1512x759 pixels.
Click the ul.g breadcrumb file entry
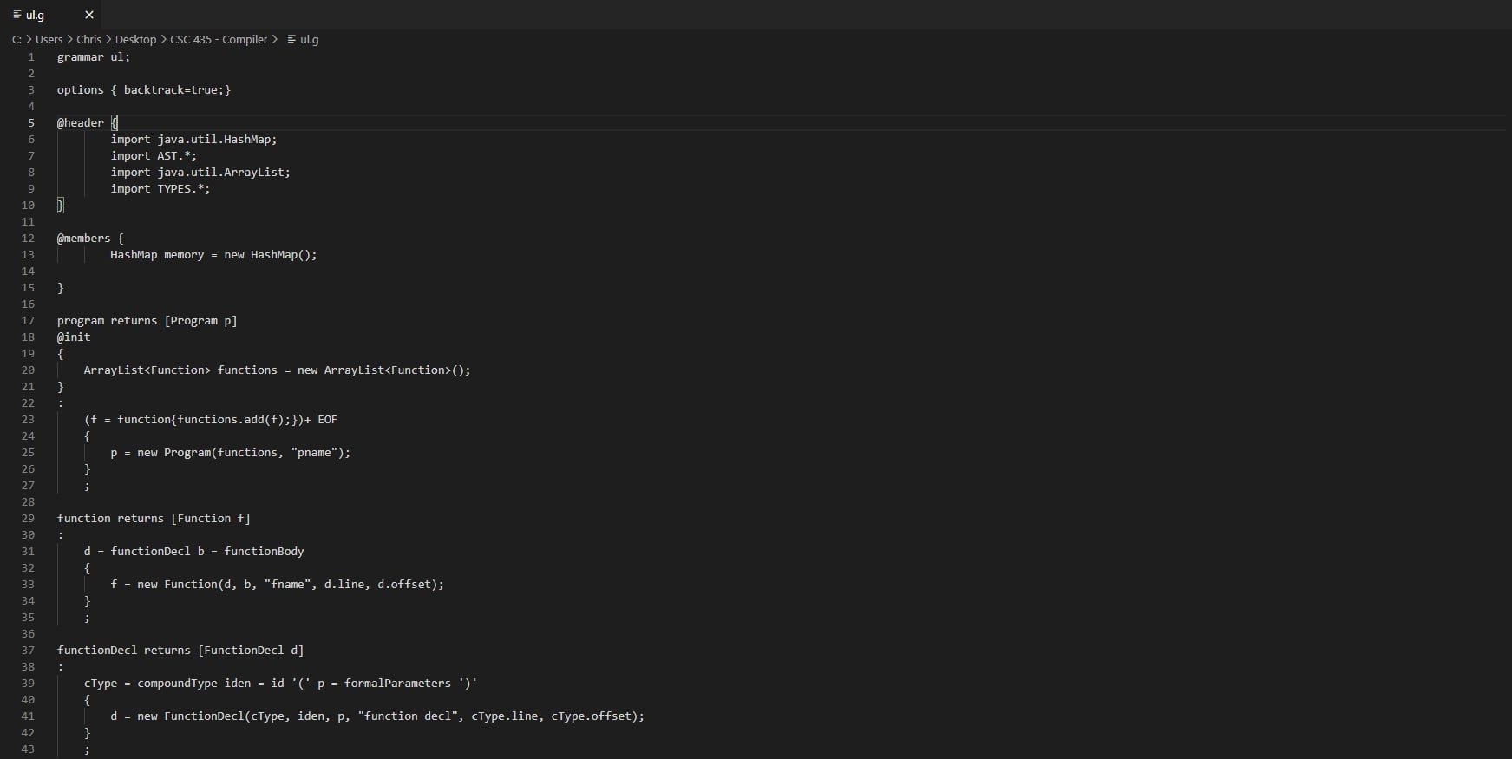[x=309, y=40]
